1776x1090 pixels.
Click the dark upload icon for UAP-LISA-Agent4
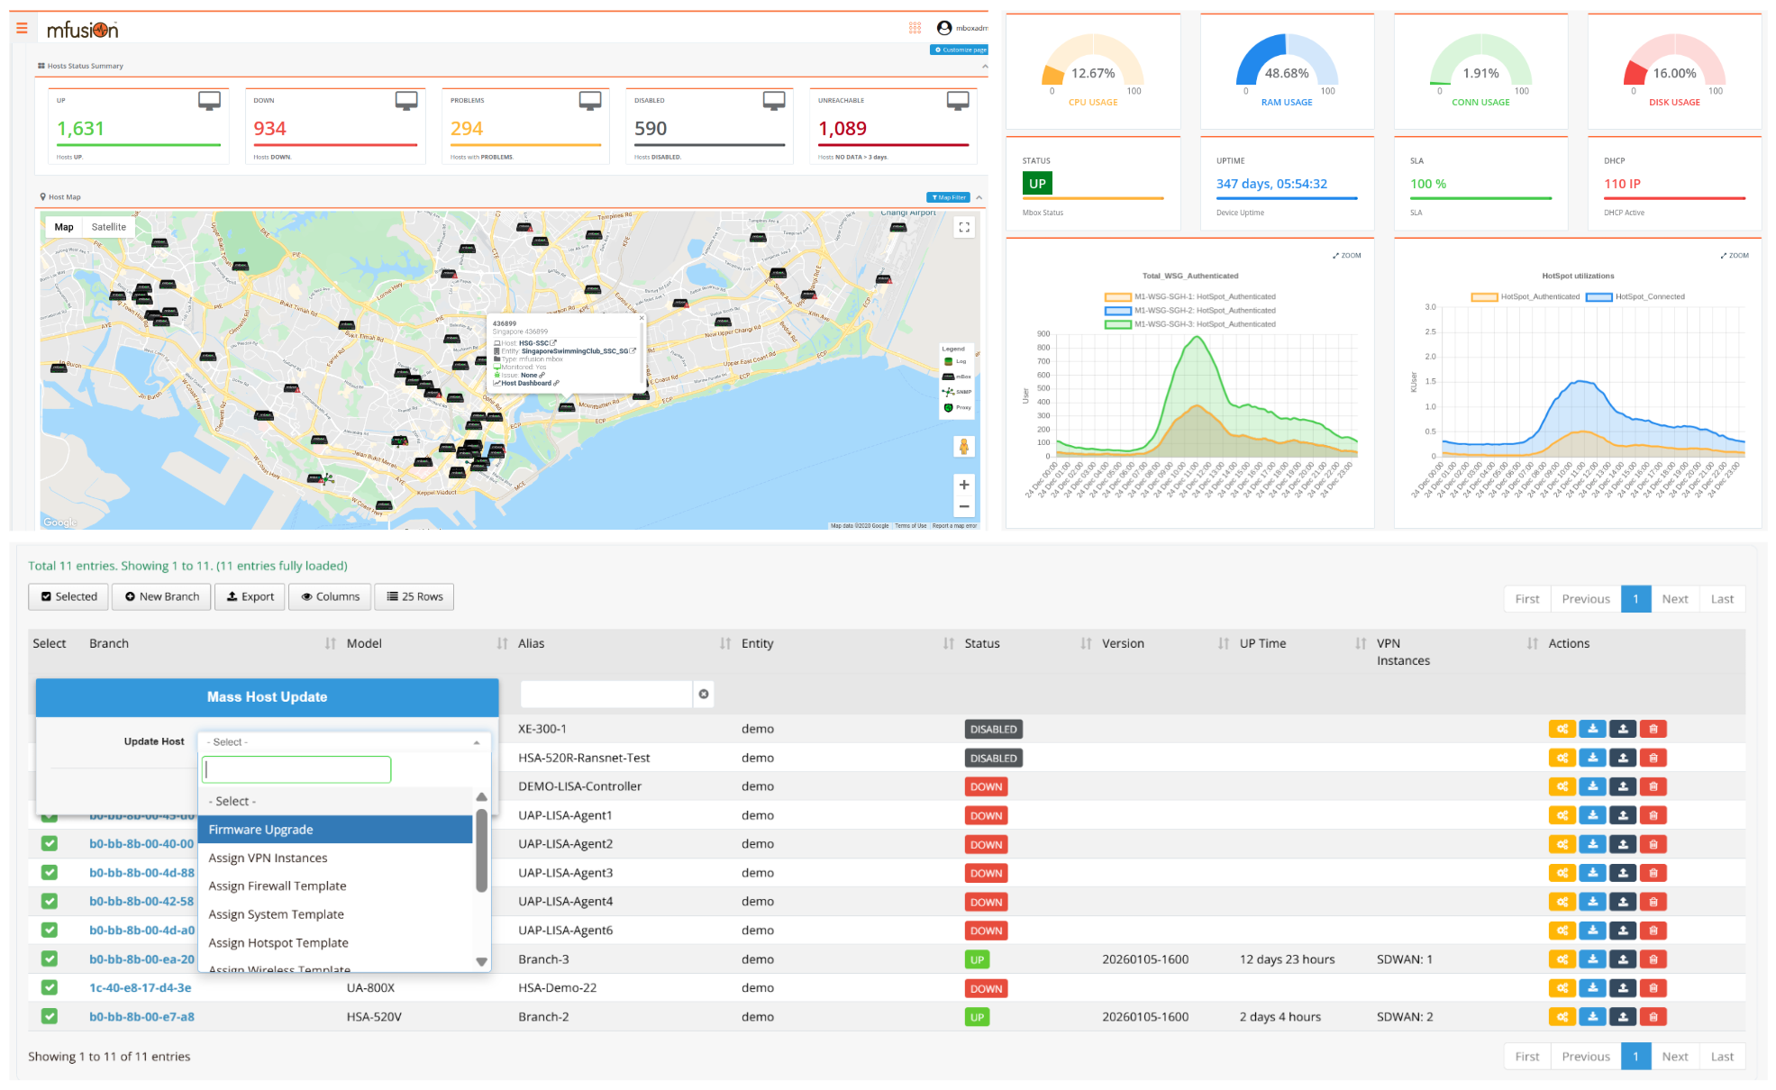tap(1623, 902)
